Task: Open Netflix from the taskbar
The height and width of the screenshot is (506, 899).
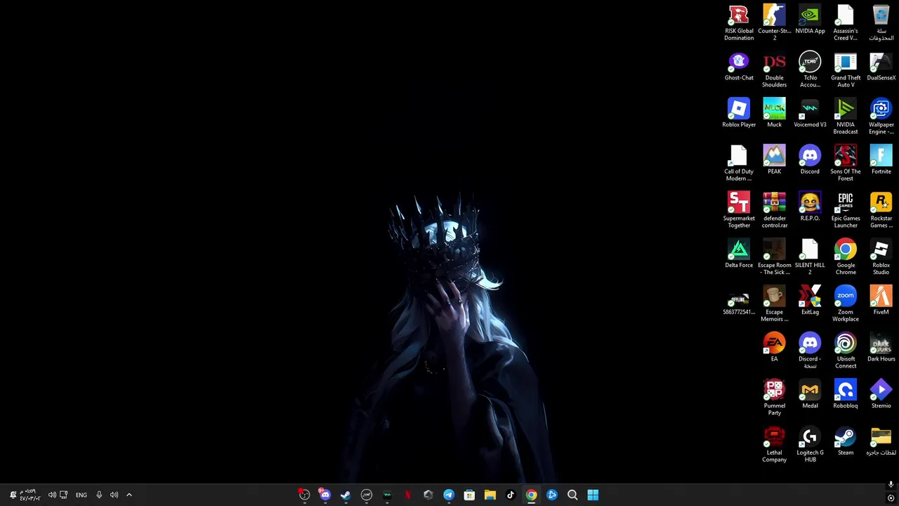Action: pos(407,495)
